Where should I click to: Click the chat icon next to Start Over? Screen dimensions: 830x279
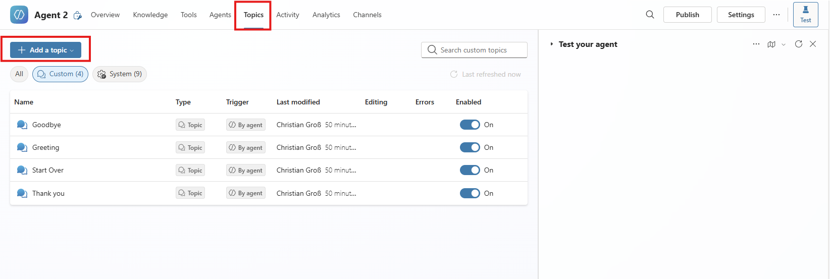22,170
